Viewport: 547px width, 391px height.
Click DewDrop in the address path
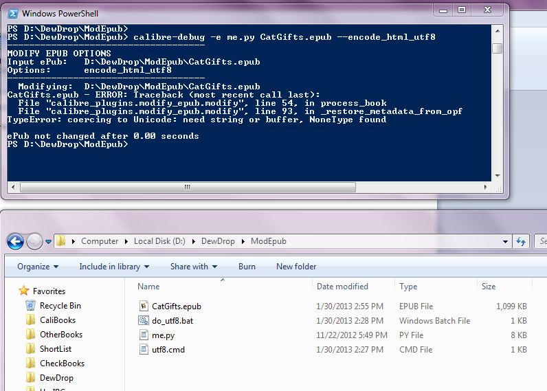(218, 241)
